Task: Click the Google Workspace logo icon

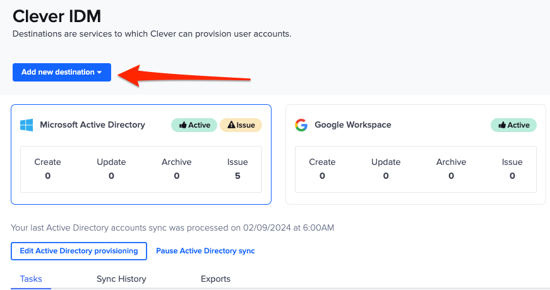Action: tap(301, 125)
